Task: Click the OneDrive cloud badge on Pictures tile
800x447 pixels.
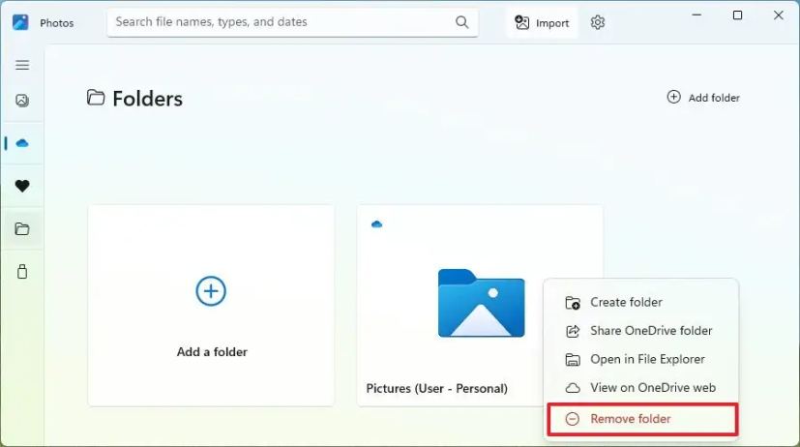Action: click(x=376, y=224)
